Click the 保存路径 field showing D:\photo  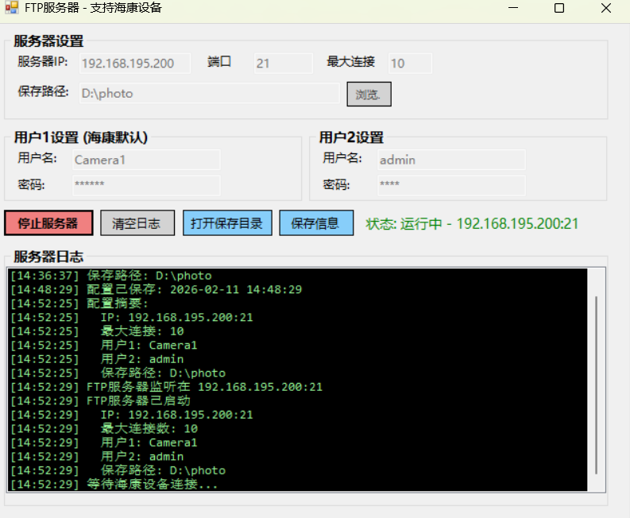click(208, 93)
